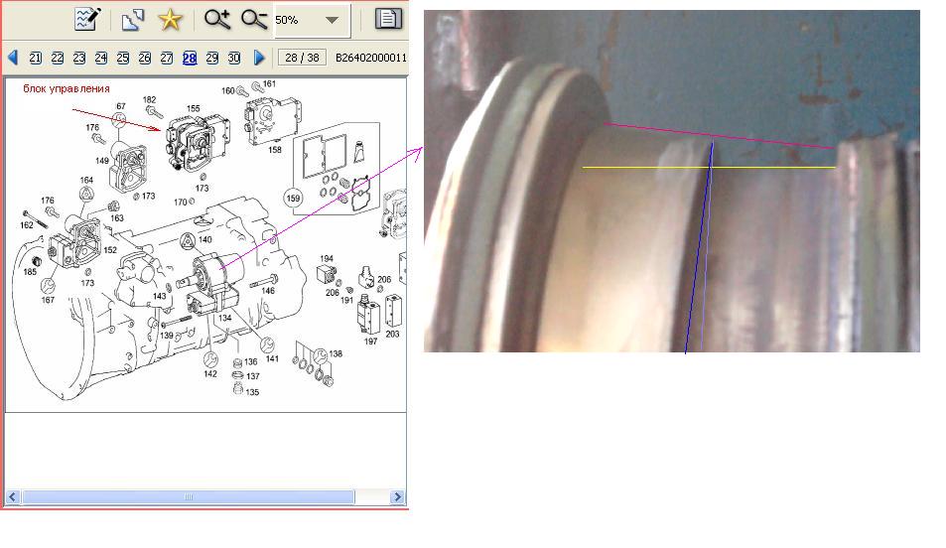Select part number 197 in diagram

tap(370, 341)
